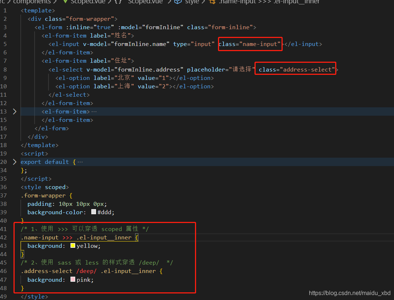The height and width of the screenshot is (300, 394).
Task: Expand folded export default block on line 20
Action: point(15,162)
